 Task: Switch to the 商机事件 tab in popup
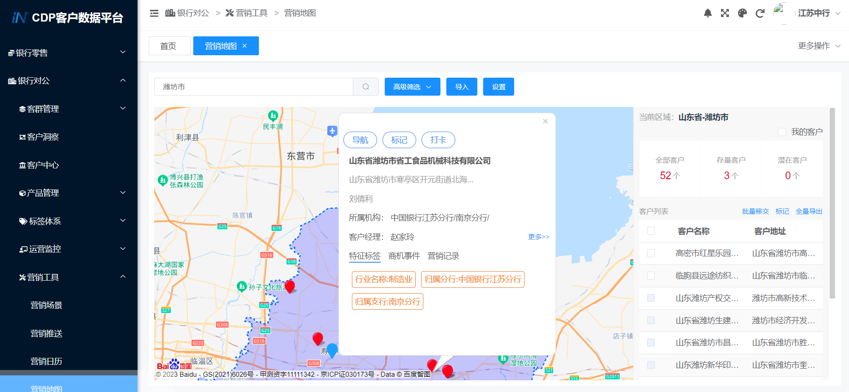tap(404, 256)
